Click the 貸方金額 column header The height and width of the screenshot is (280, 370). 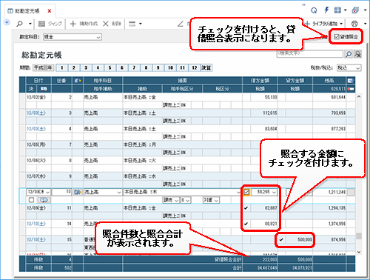click(295, 81)
